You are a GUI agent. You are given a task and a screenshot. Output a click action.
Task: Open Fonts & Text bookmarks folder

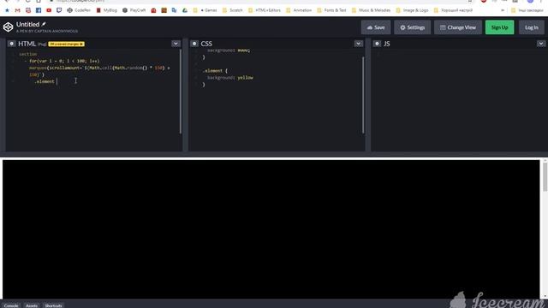pyautogui.click(x=331, y=10)
